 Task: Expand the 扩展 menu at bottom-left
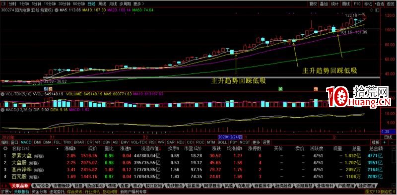coord(6,192)
